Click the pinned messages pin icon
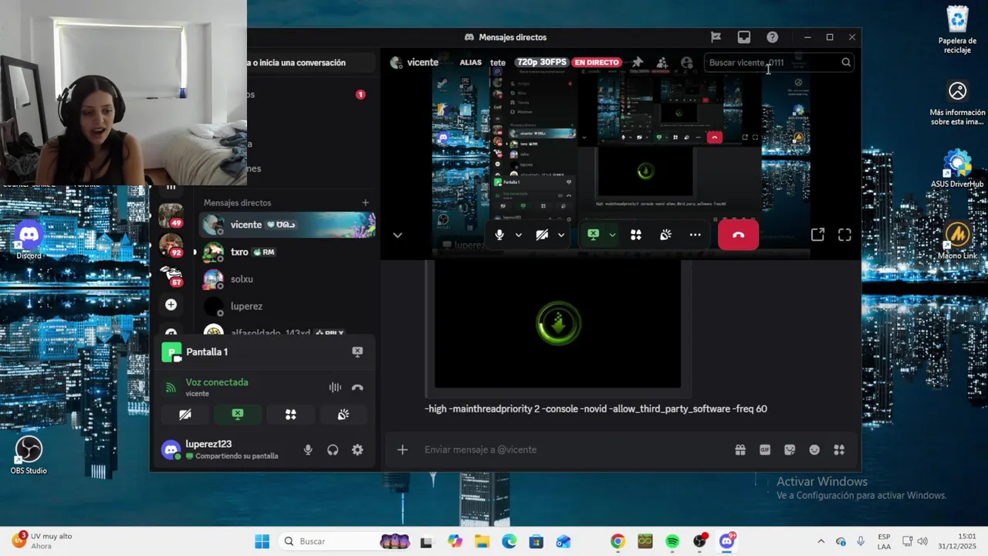 (638, 63)
